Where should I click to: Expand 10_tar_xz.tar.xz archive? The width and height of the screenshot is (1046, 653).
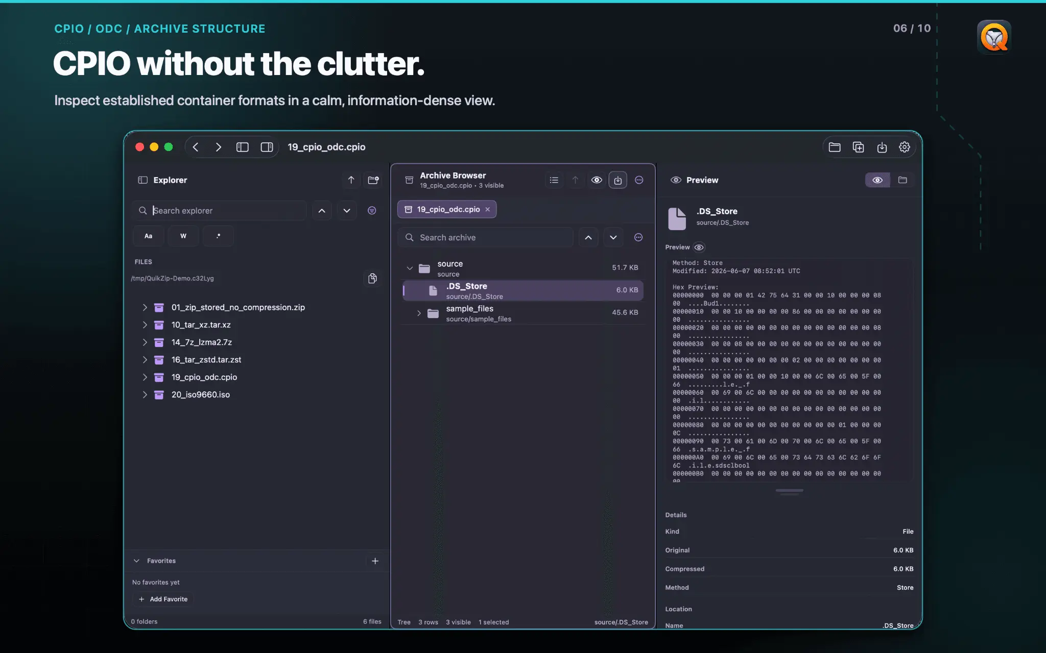tap(145, 325)
